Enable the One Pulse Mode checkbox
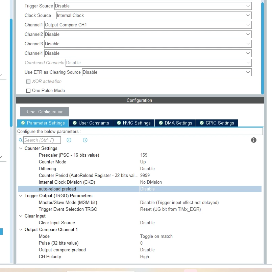Viewport: 272px width, 272px height. pyautogui.click(x=28, y=91)
